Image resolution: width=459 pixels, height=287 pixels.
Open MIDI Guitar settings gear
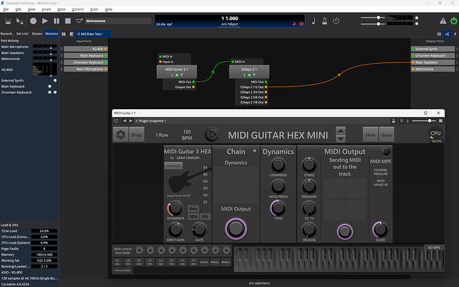121,135
